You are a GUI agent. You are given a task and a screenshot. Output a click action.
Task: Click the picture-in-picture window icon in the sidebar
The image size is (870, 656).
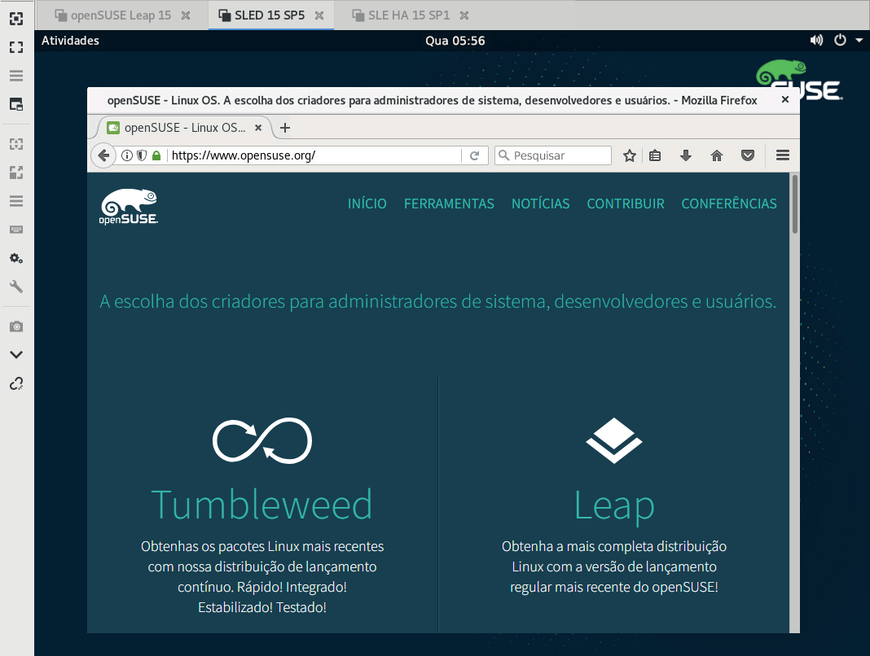click(16, 104)
